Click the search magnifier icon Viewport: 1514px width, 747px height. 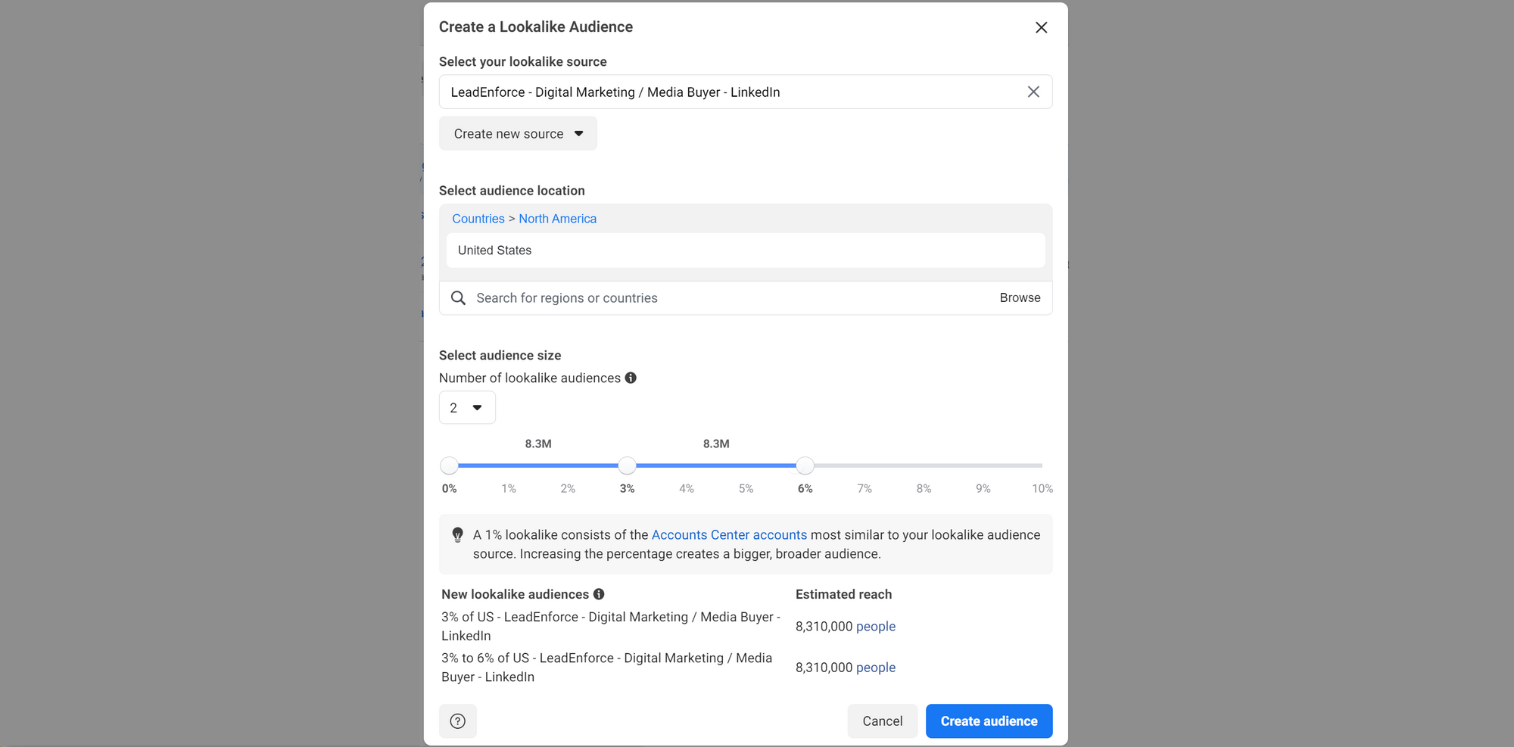coord(458,298)
